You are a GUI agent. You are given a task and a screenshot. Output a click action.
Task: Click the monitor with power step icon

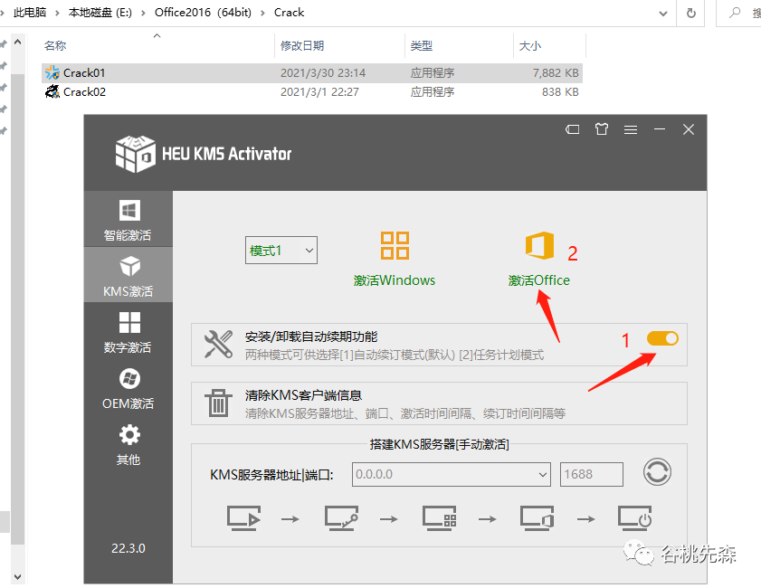(x=635, y=518)
